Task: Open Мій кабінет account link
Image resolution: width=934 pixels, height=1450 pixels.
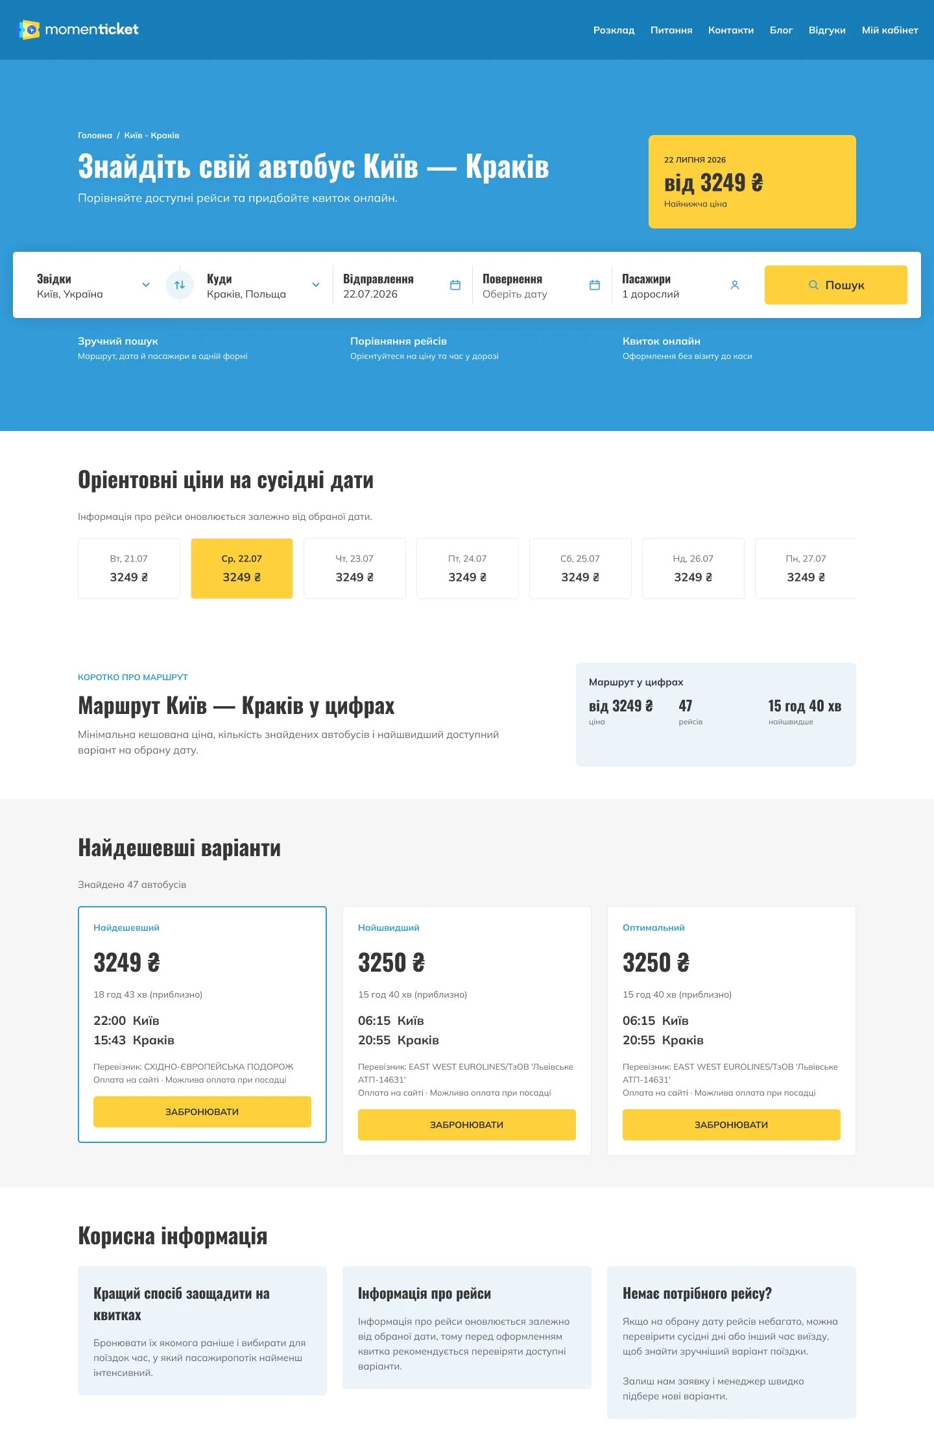Action: (x=890, y=30)
